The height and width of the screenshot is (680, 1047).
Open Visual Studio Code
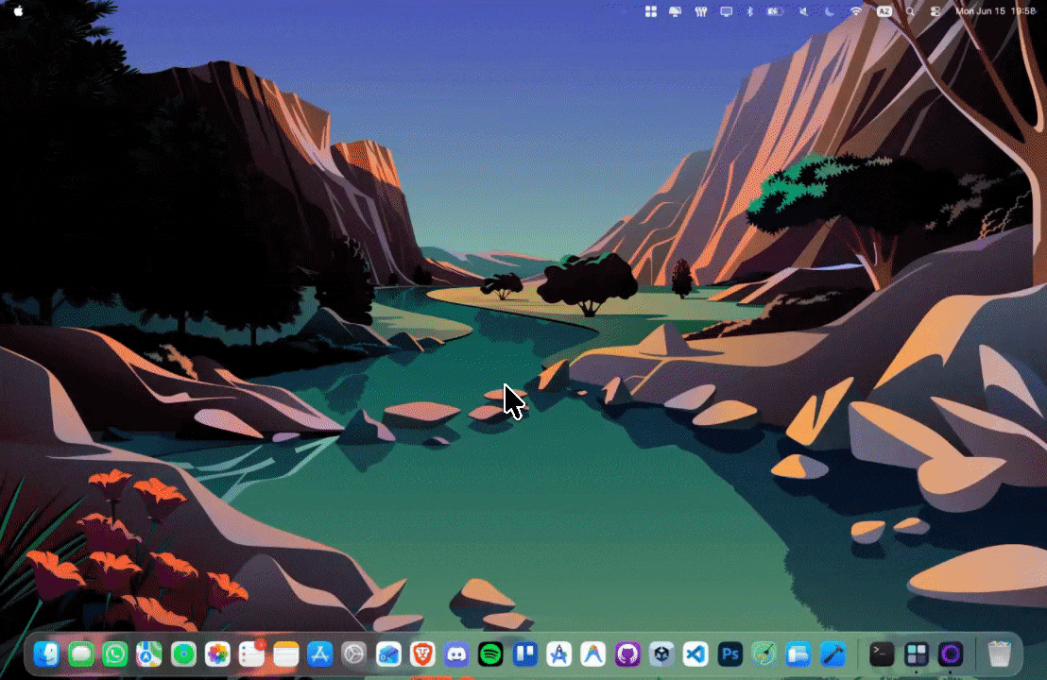point(695,654)
